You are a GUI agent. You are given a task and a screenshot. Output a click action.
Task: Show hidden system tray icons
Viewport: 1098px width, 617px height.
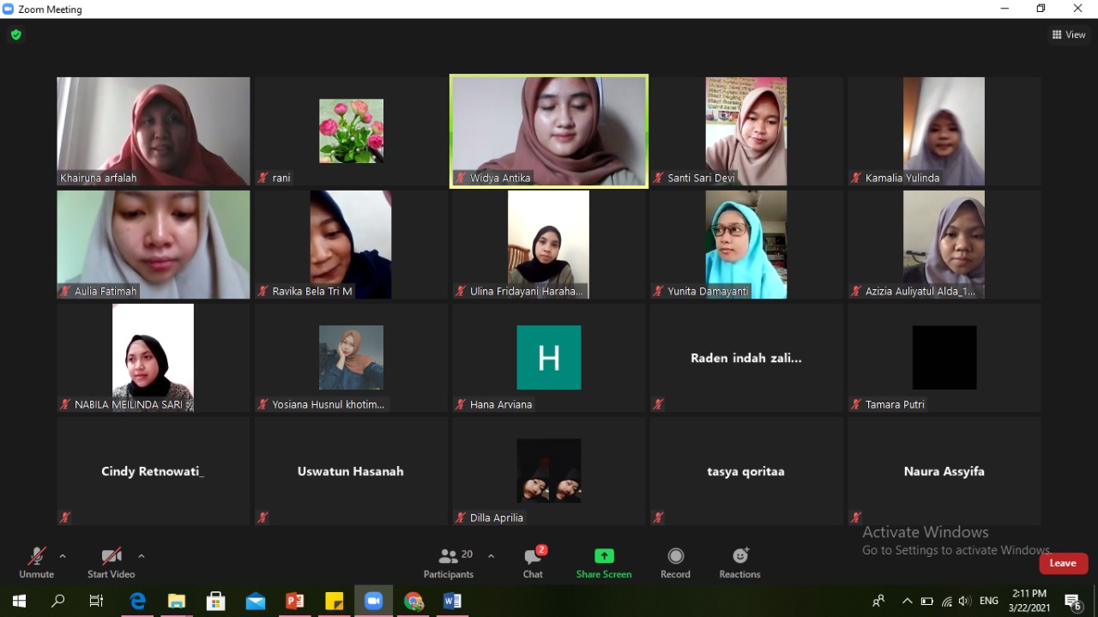pos(907,601)
